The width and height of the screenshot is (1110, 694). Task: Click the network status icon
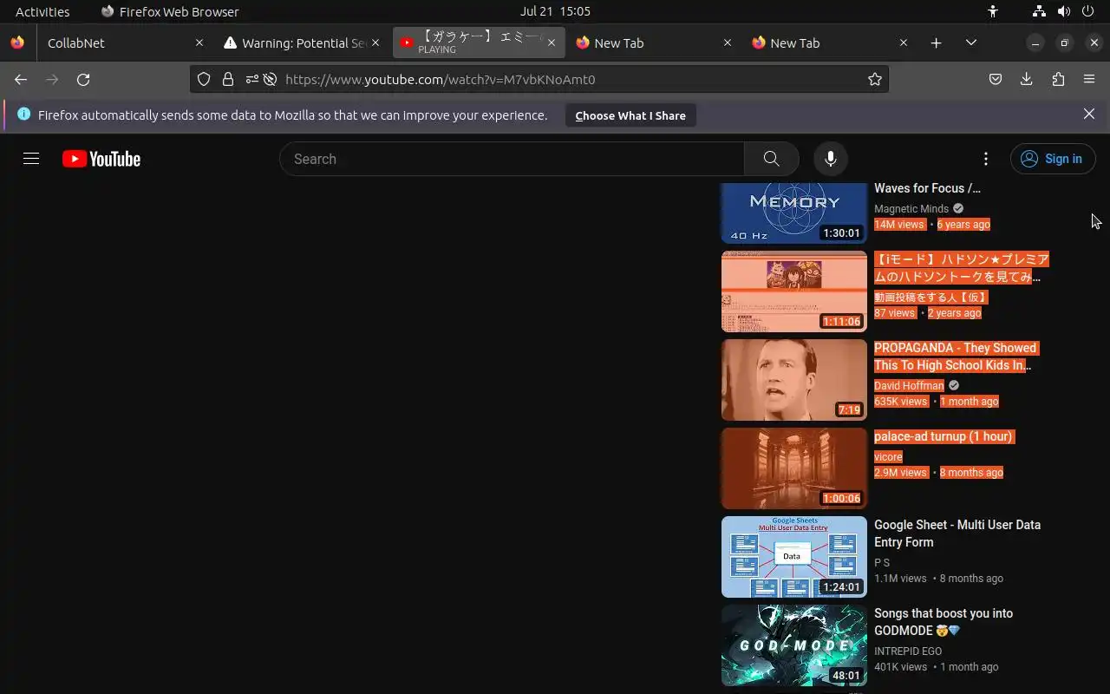[1039, 11]
